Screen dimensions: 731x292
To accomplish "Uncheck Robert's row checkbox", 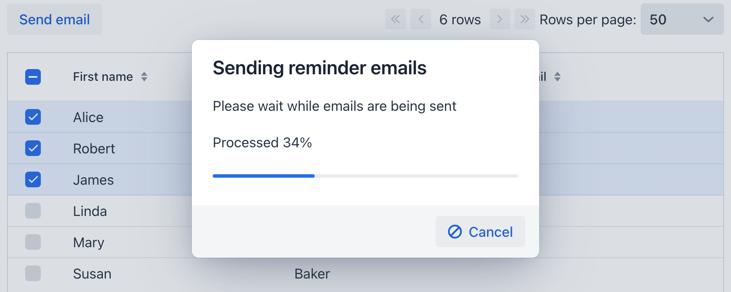I will (x=33, y=148).
